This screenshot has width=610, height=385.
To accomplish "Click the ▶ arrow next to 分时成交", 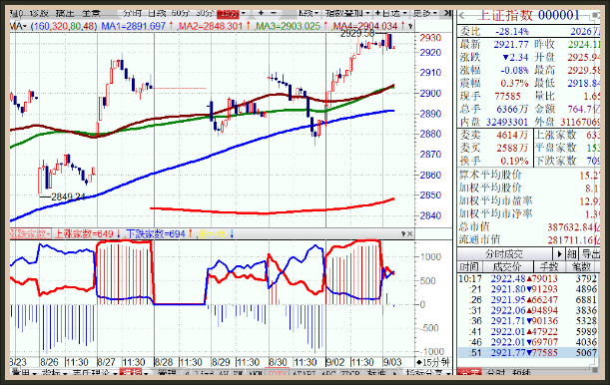I will tap(559, 254).
